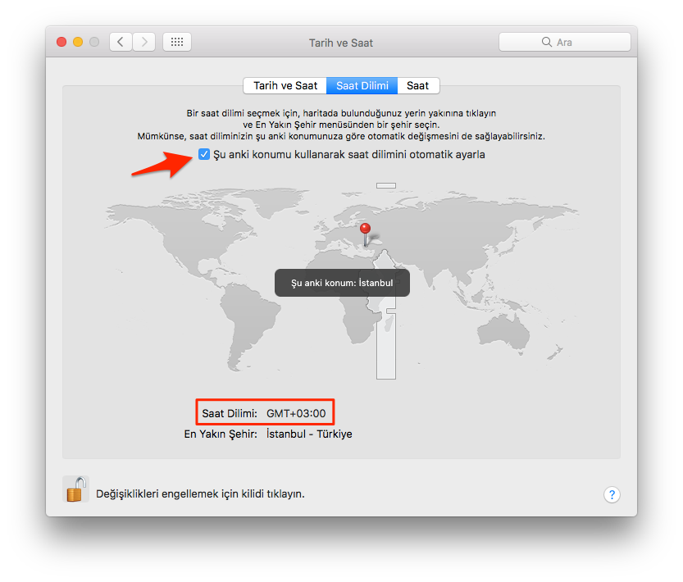Focus the Ara search field
This screenshot has height=582, width=683.
pyautogui.click(x=565, y=42)
